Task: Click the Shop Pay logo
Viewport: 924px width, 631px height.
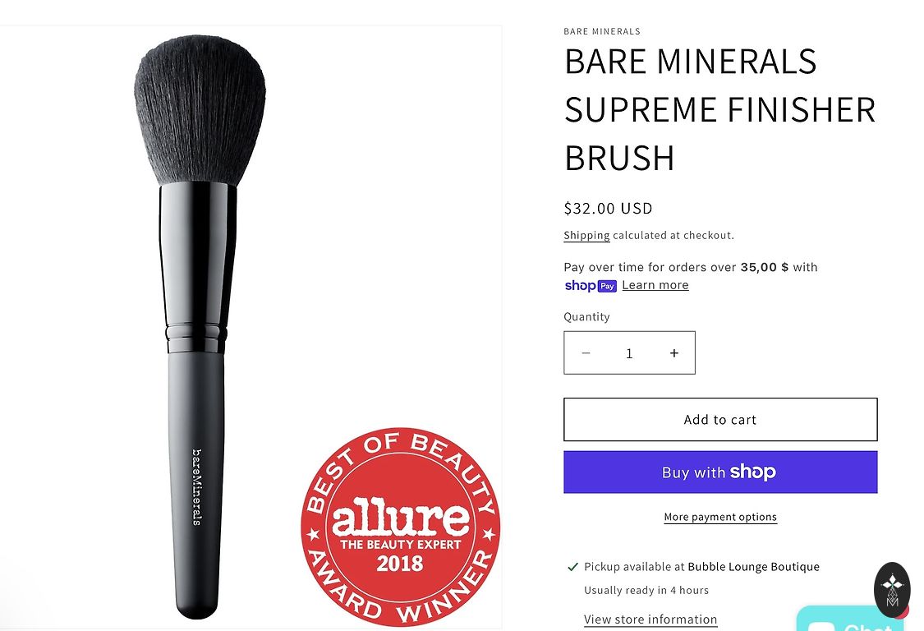Action: pos(590,286)
